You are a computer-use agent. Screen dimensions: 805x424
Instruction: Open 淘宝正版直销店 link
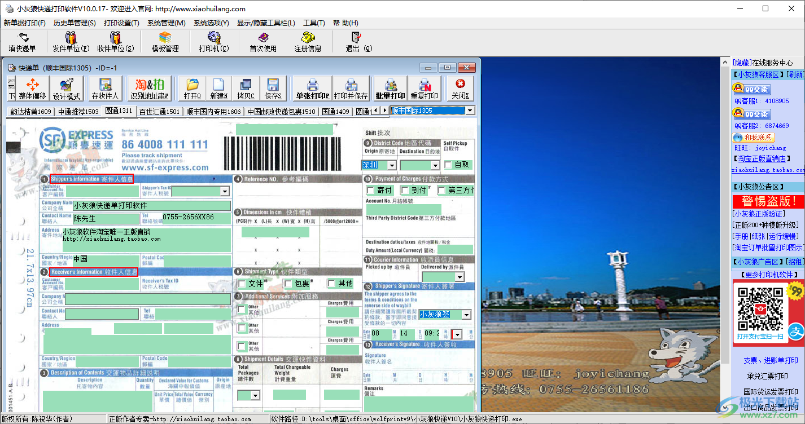(x=761, y=158)
